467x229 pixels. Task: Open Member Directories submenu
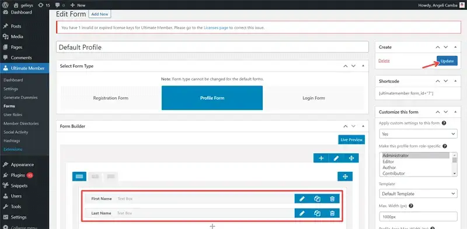coord(21,123)
